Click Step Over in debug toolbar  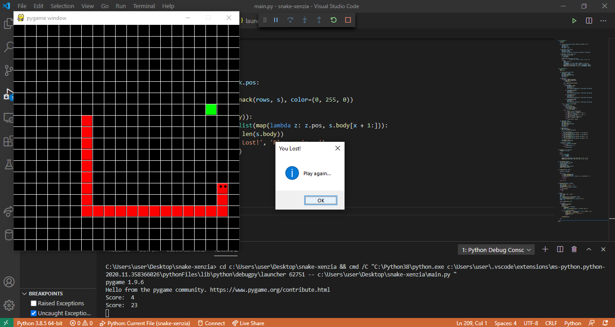click(x=290, y=20)
